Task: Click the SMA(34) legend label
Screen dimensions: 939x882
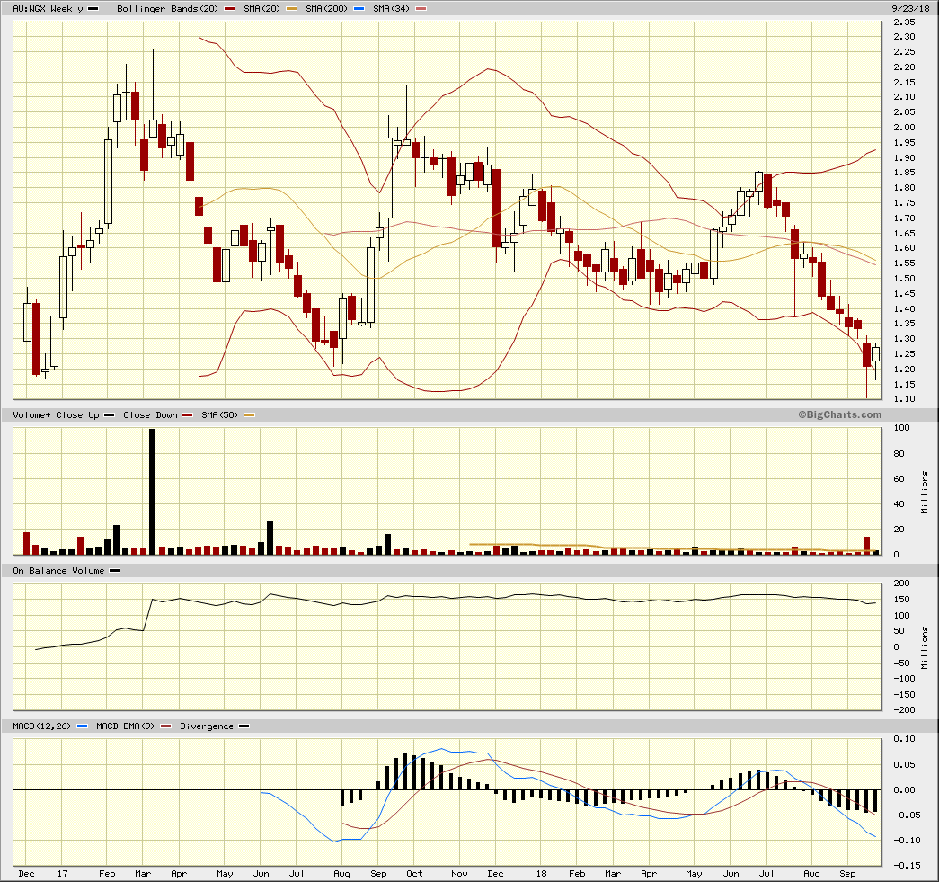Action: coord(391,8)
